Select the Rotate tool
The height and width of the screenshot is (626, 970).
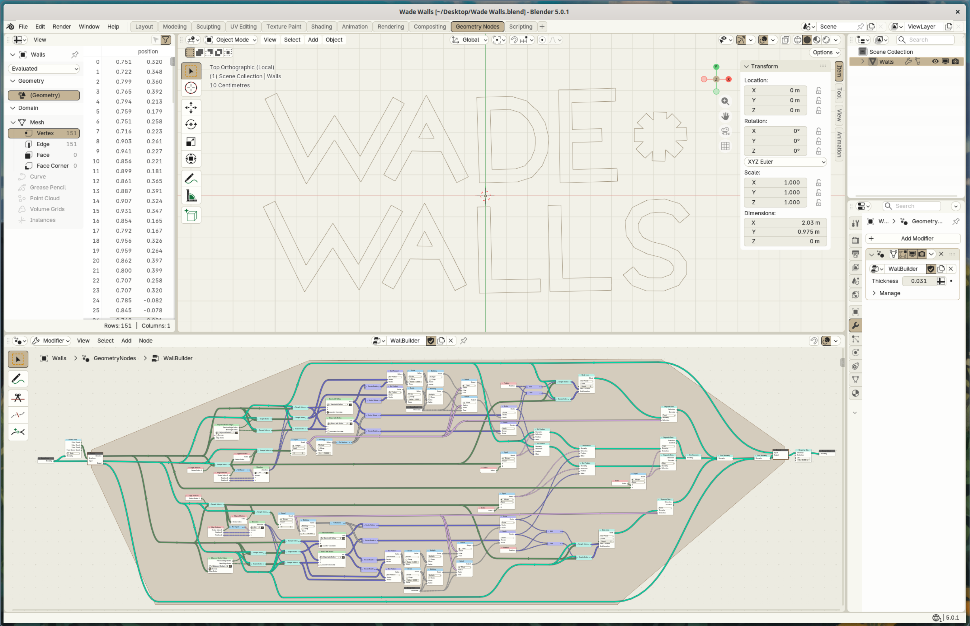[x=191, y=124]
